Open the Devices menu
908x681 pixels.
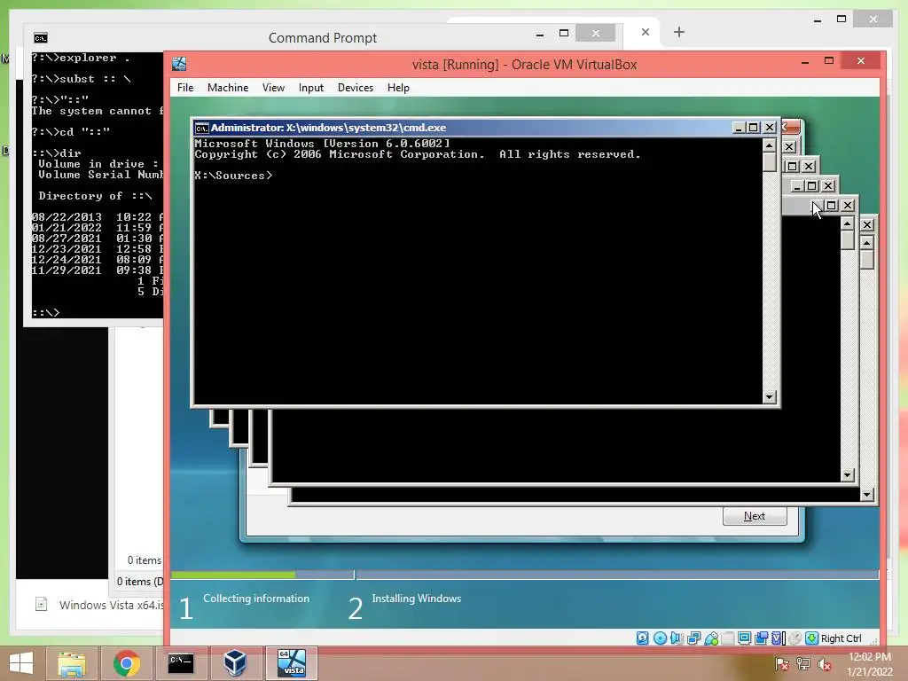[x=355, y=88]
